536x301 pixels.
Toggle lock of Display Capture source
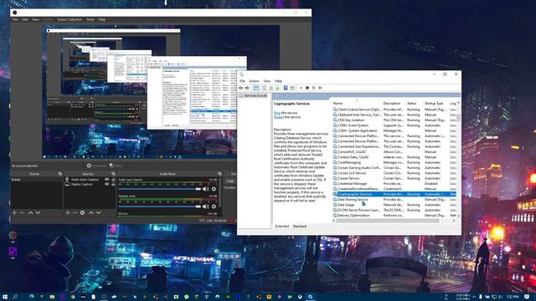click(x=113, y=184)
